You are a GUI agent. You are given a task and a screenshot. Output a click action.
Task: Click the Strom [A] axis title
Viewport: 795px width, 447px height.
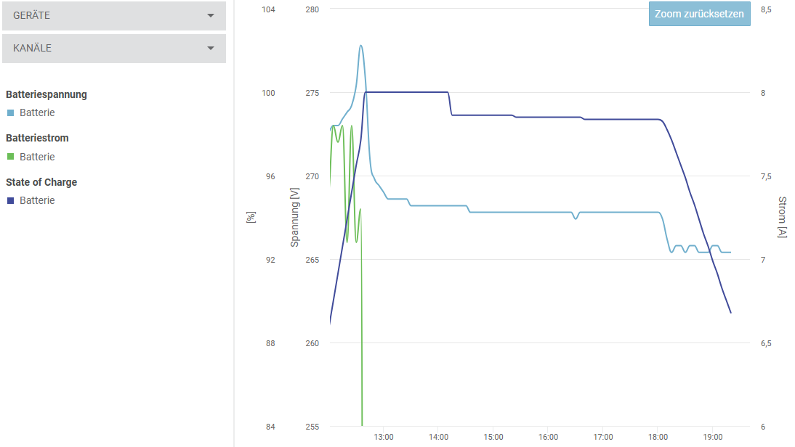coord(782,217)
